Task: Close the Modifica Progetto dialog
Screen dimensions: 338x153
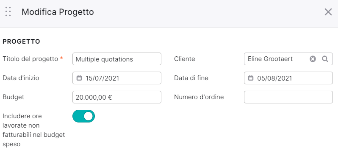Action: [328, 12]
